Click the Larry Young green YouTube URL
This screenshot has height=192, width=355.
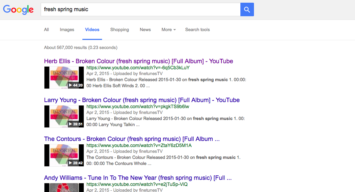pyautogui.click(x=138, y=106)
